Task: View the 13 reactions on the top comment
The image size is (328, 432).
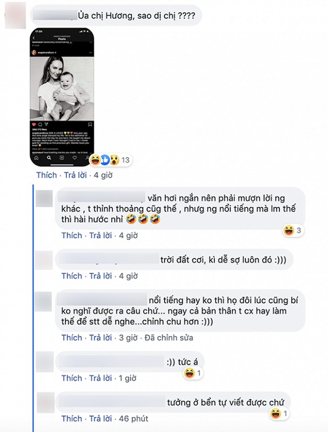Action: click(x=111, y=160)
